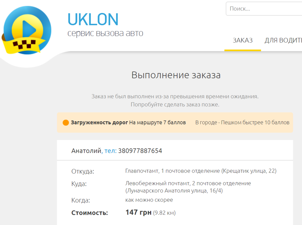Click the customer name Анатолий

[x=86, y=151]
